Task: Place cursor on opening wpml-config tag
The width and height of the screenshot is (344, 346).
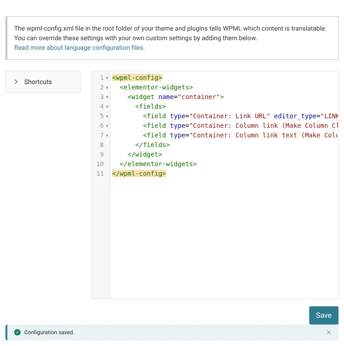Action: click(x=137, y=78)
